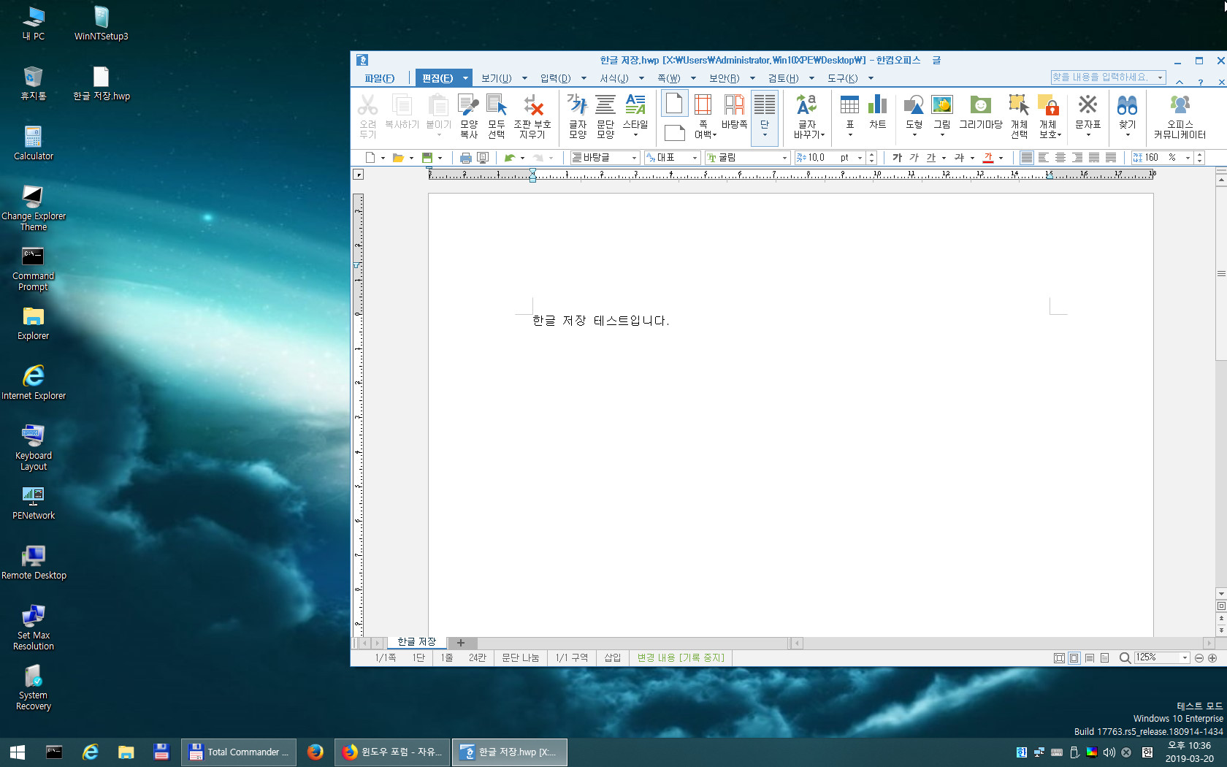The image size is (1227, 767).
Task: Add a new document tab with plus button
Action: 461,643
